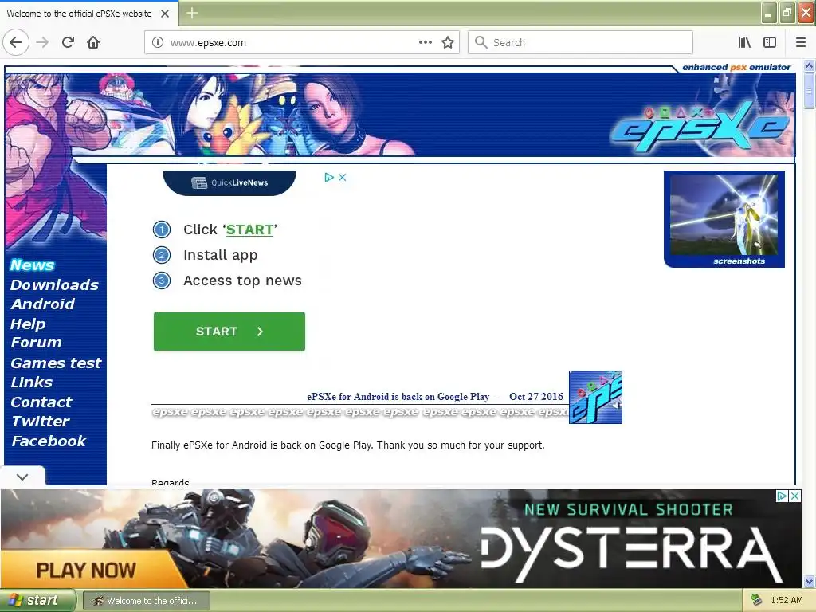Click the vertical scrollbar thumb
The height and width of the screenshot is (612, 816).
pos(809,91)
